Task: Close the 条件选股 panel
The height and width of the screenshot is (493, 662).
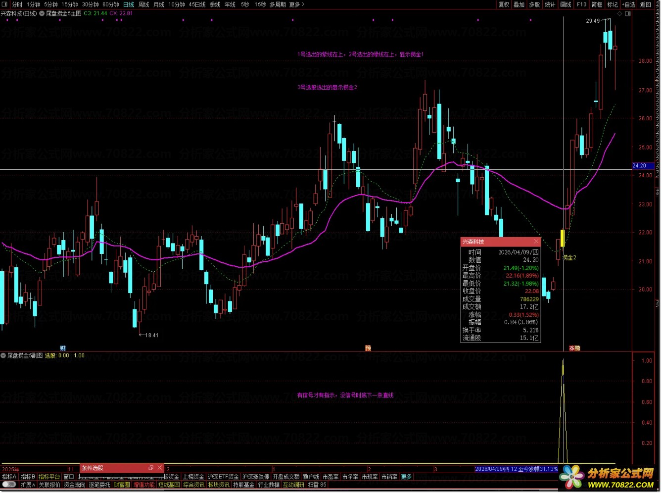Action: [159, 468]
